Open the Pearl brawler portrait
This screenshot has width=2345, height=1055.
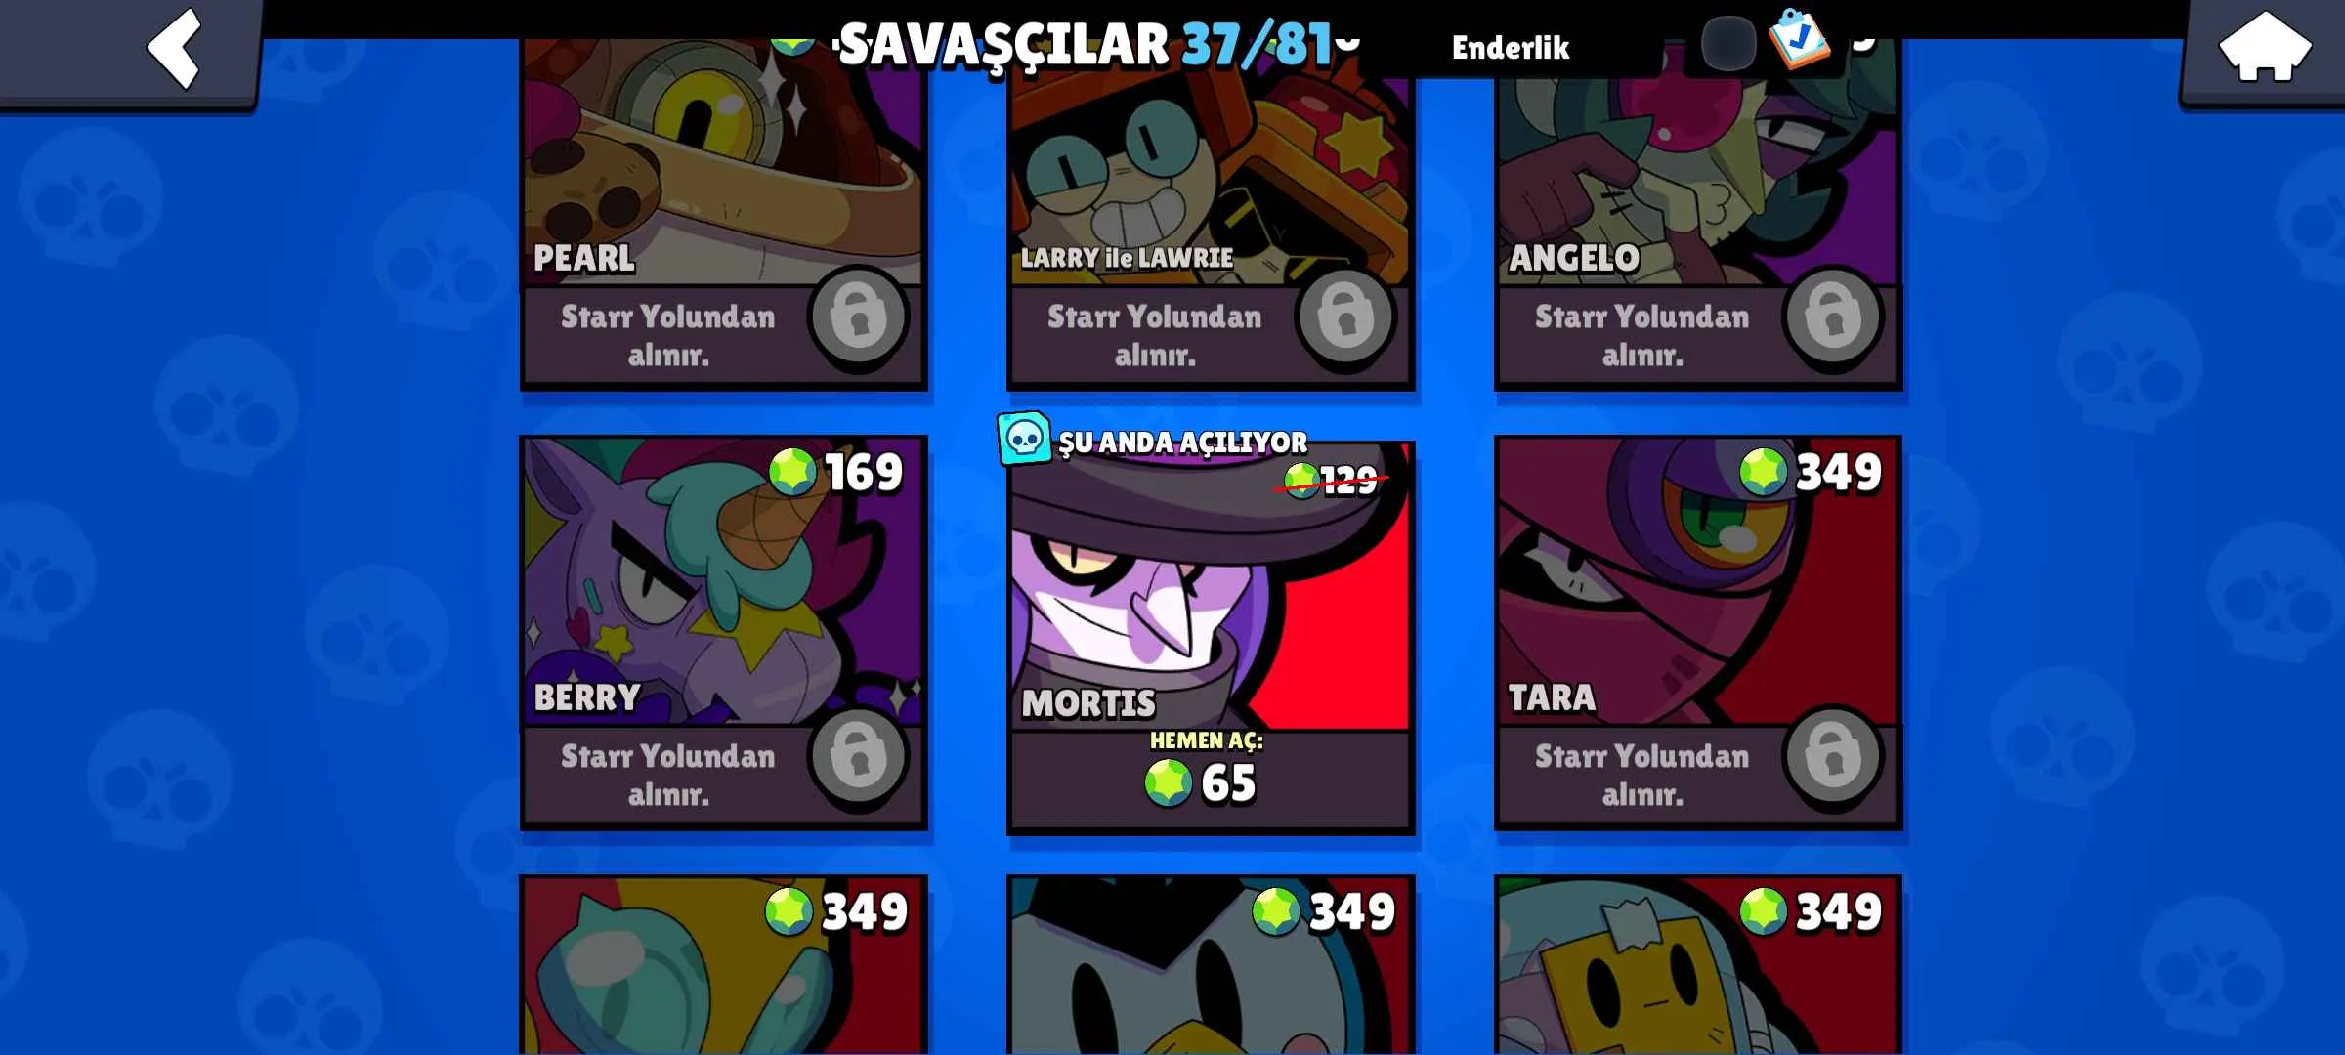(723, 161)
